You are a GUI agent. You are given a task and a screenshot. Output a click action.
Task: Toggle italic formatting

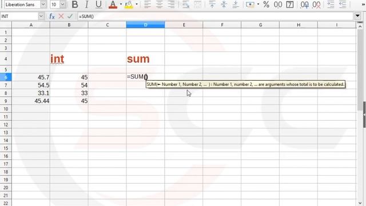point(86,5)
